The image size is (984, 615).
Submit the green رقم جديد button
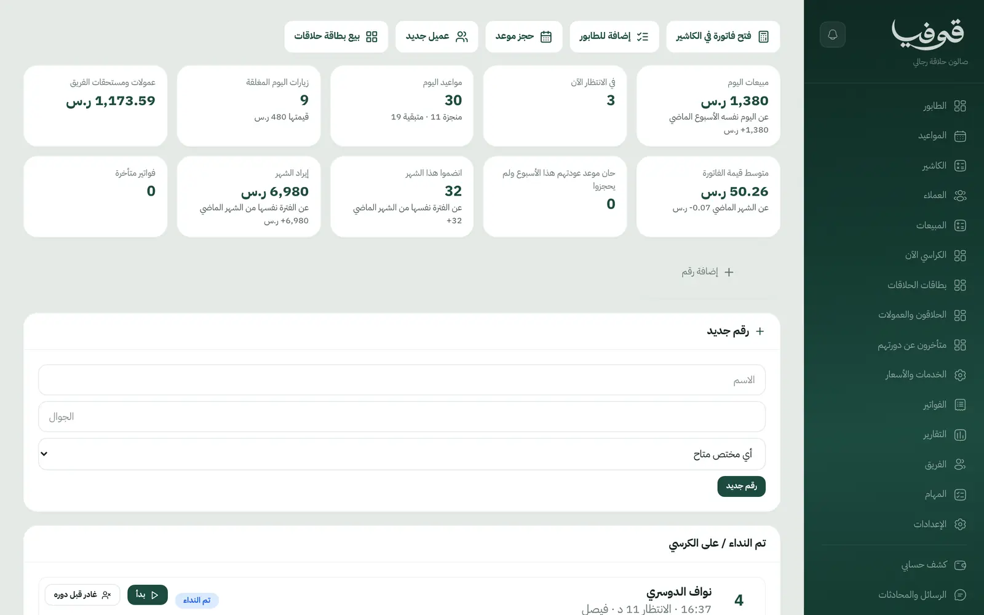coord(741,486)
